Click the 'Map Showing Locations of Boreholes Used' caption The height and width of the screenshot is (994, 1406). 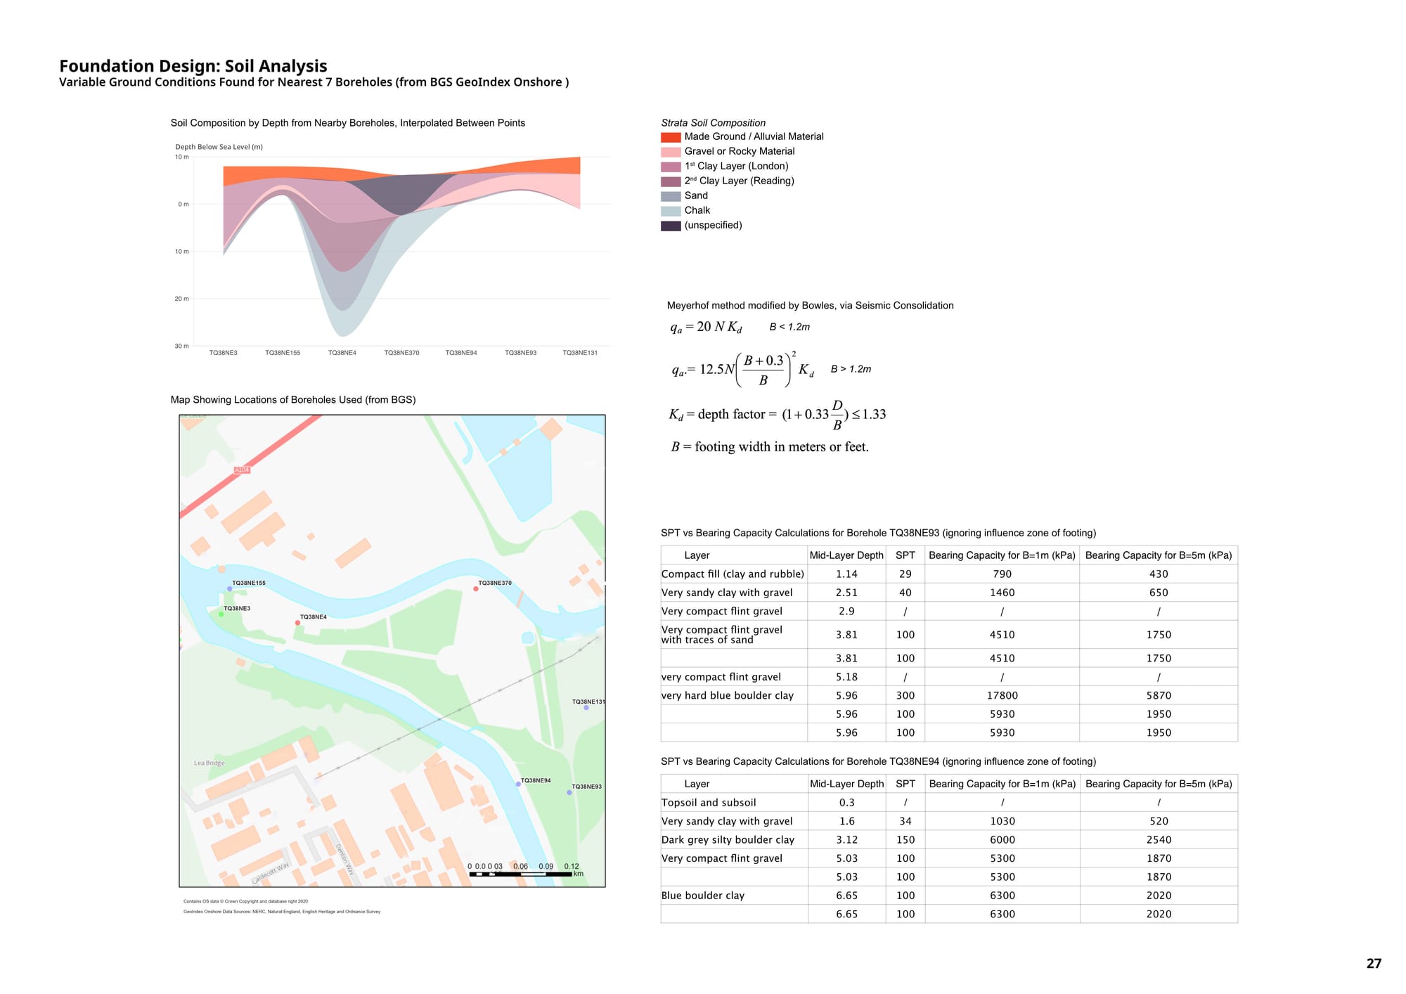(x=293, y=399)
